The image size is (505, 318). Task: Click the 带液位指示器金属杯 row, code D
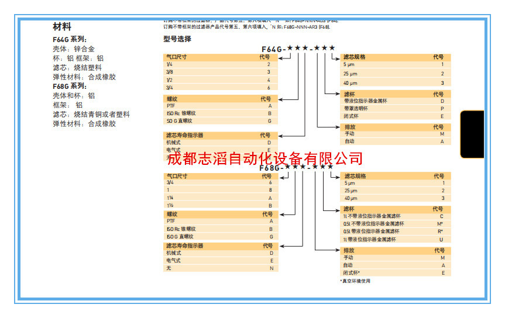pos(396,101)
